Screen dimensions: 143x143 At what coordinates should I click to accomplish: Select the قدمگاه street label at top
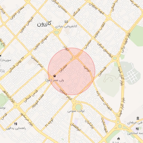[77, 12]
